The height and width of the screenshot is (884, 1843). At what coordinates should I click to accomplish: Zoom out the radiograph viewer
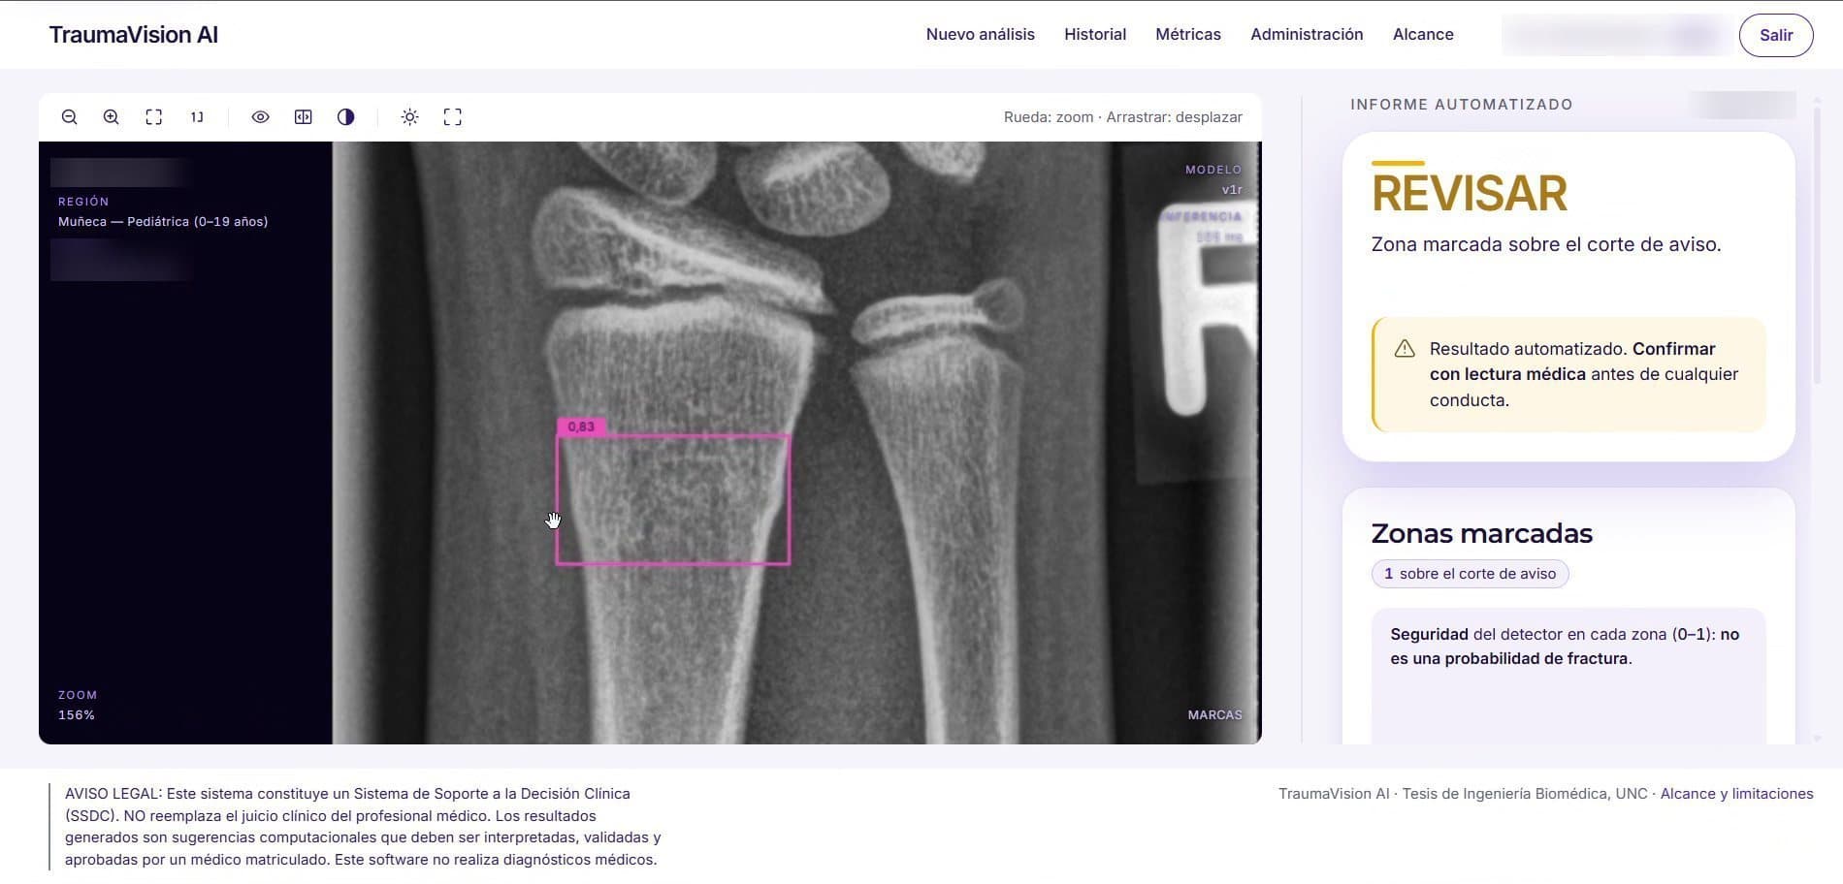click(x=69, y=117)
